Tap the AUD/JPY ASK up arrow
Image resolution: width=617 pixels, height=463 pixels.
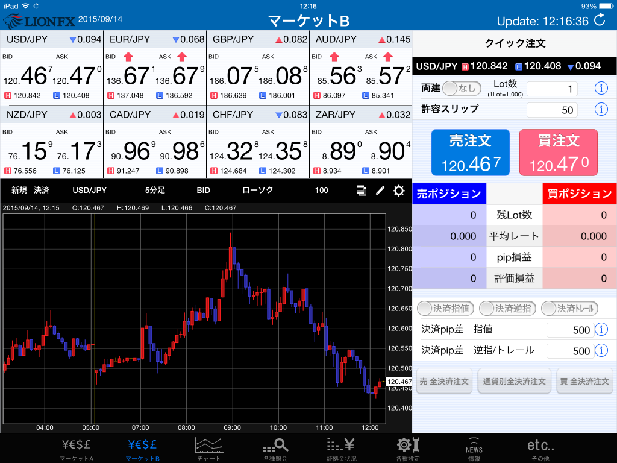388,57
